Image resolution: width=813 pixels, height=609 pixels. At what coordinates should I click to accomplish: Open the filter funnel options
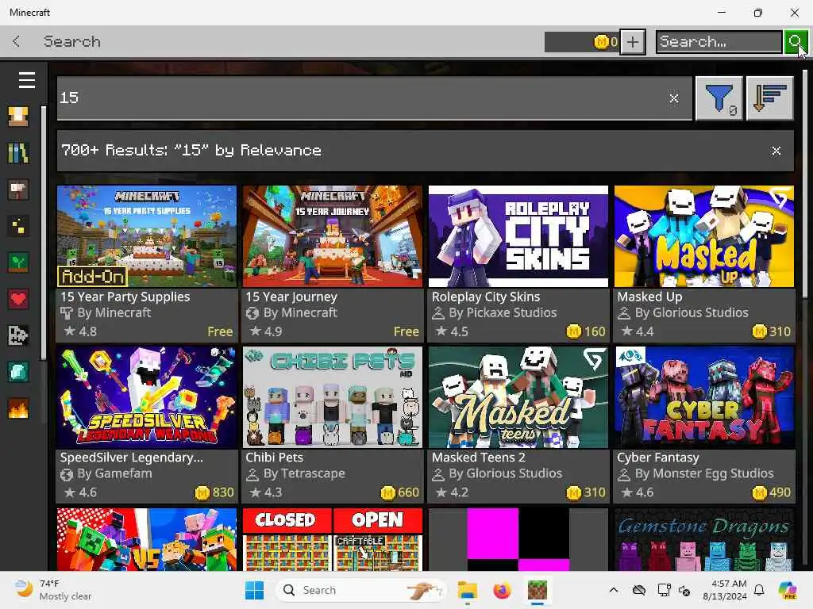[x=719, y=98]
